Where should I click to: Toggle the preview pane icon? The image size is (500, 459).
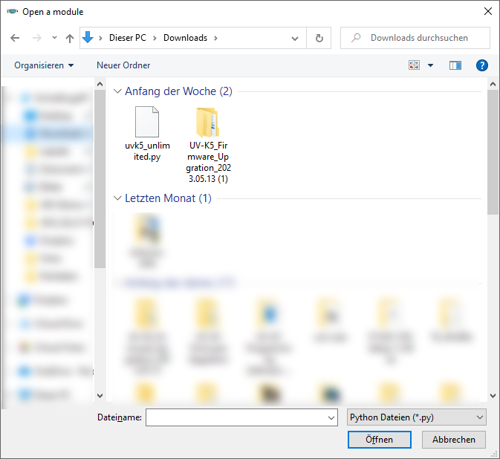[455, 65]
